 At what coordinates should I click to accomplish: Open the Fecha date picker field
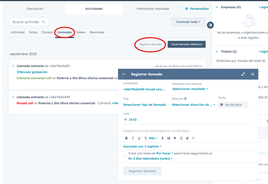(233, 105)
